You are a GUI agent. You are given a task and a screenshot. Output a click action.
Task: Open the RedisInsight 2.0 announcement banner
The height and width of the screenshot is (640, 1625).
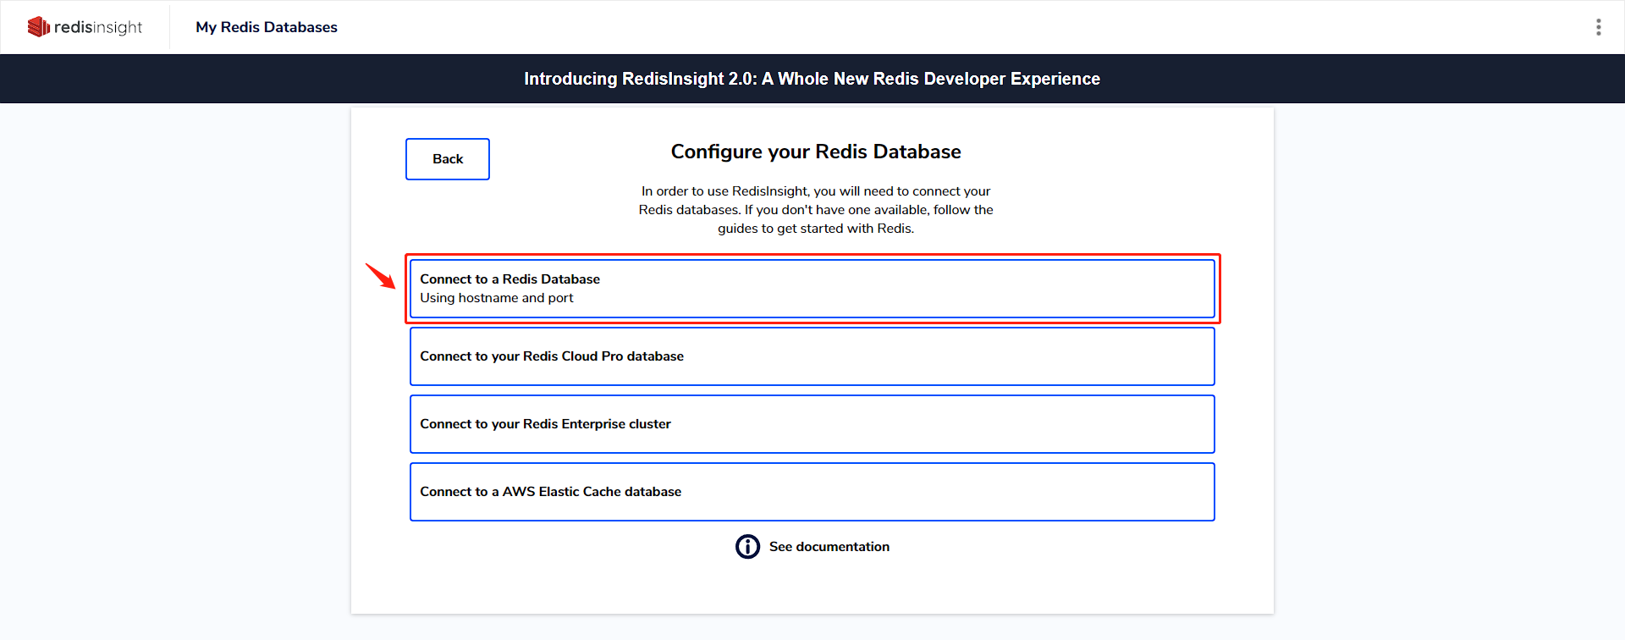click(812, 79)
